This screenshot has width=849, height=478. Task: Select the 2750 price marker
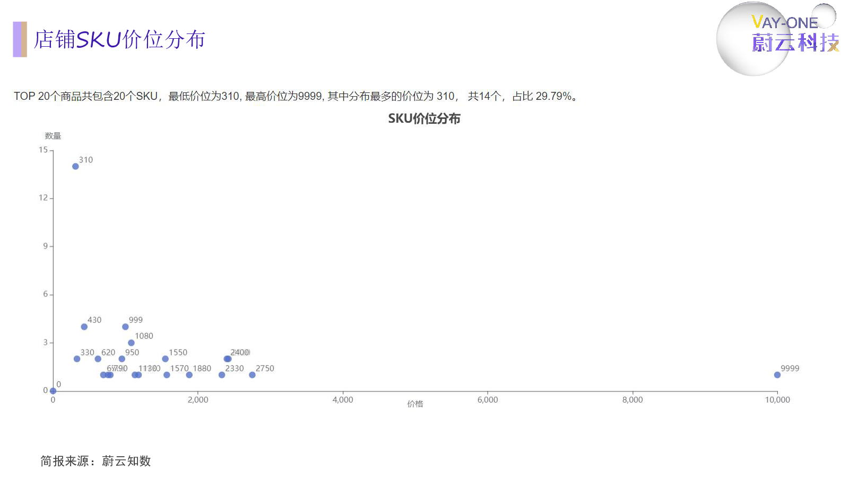252,374
